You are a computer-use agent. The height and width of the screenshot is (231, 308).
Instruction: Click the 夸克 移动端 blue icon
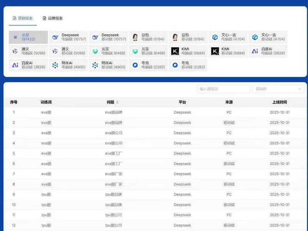coord(175,65)
